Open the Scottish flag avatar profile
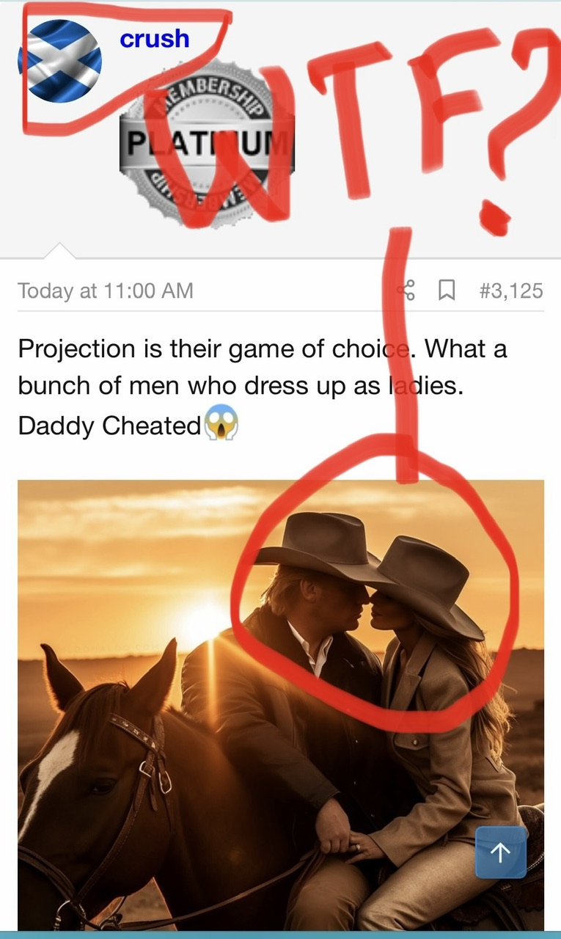 coord(59,61)
